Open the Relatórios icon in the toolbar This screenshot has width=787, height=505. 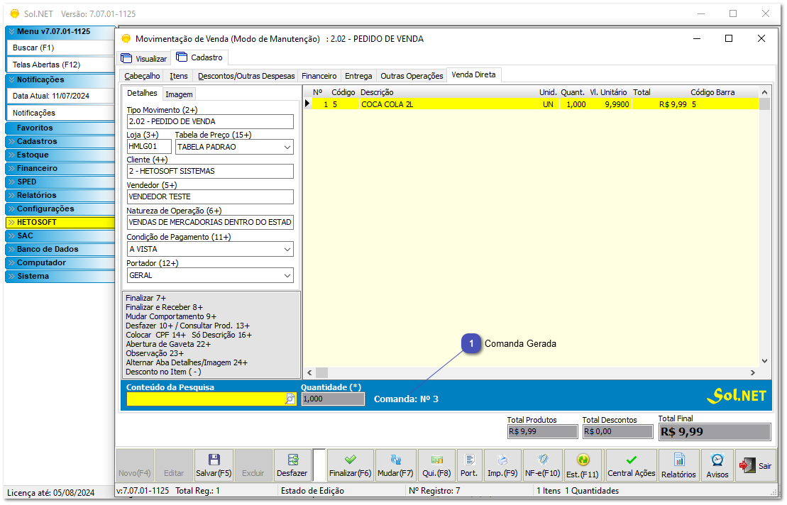tap(678, 465)
